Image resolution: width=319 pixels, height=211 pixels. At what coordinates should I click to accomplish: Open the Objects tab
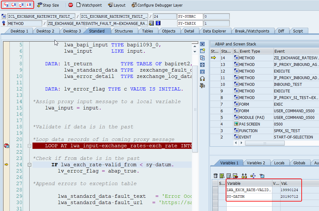point(169,31)
